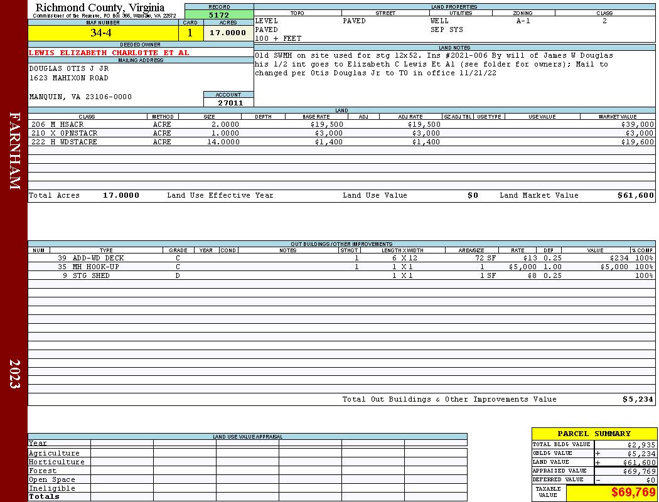
Task: Click market value $39,000
Action: coord(638,124)
